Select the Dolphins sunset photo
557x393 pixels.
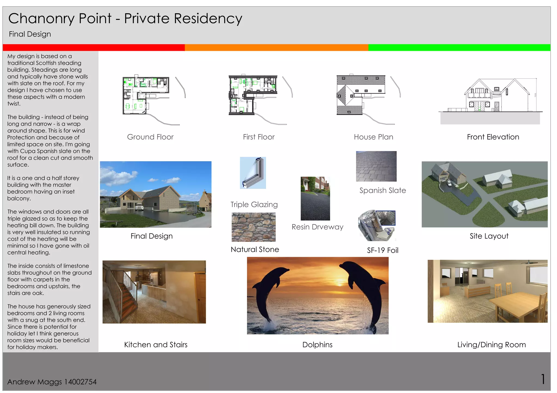(318, 296)
